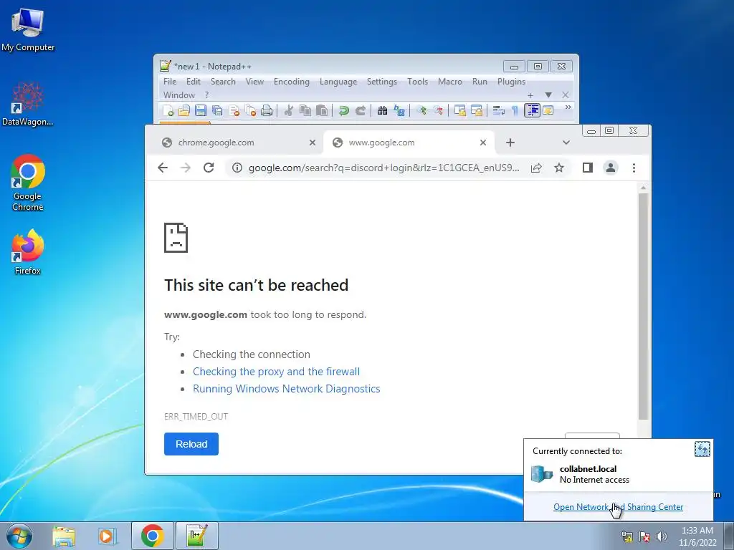Viewport: 734px width, 550px height.
Task: Paste icon in Notepad++ toolbar
Action: [322, 110]
